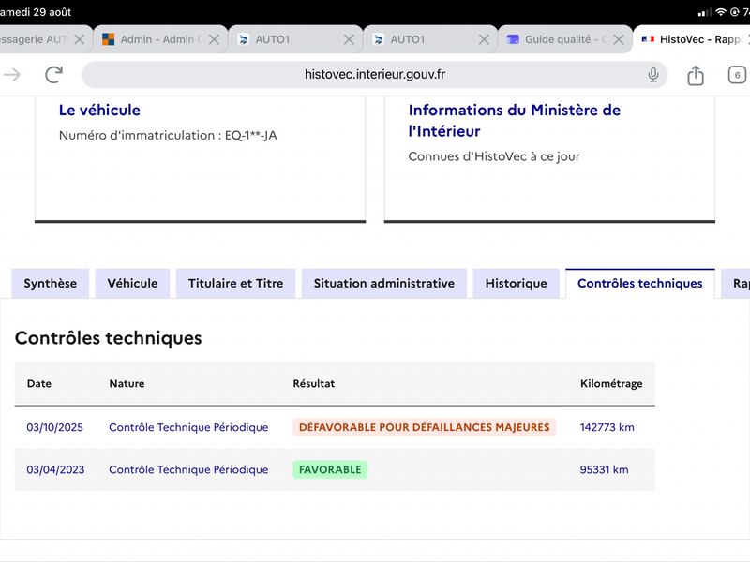The width and height of the screenshot is (750, 562).
Task: Click Connues d'HistoVec à ce jour text
Action: pyautogui.click(x=494, y=156)
